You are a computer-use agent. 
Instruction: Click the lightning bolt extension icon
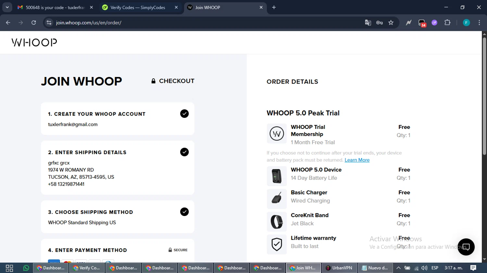409,23
